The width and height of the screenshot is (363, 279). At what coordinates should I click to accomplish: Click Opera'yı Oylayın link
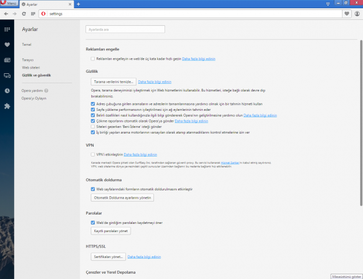[34, 98]
